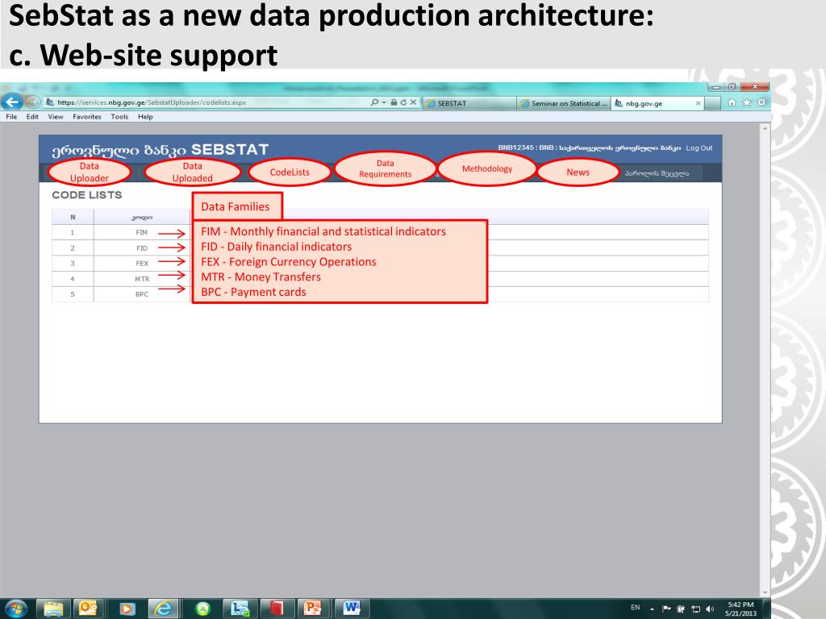The image size is (826, 619).
Task: Open browser Tools gear icon
Action: (x=761, y=102)
